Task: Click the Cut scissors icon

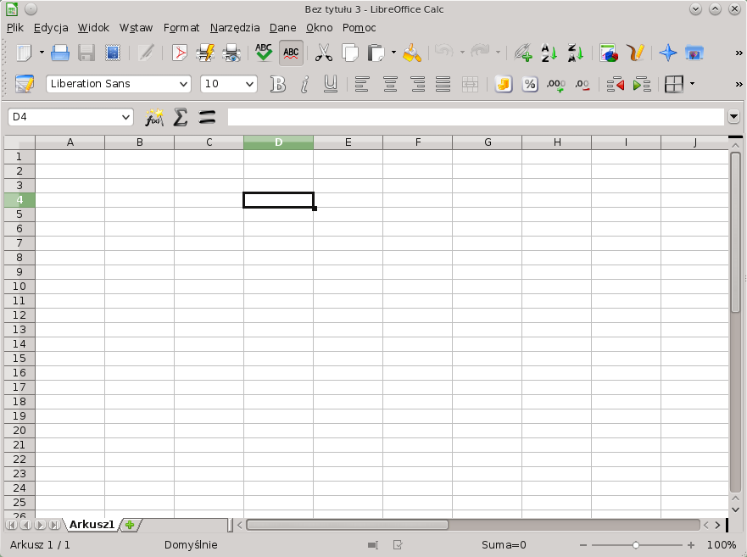Action: pyautogui.click(x=323, y=53)
